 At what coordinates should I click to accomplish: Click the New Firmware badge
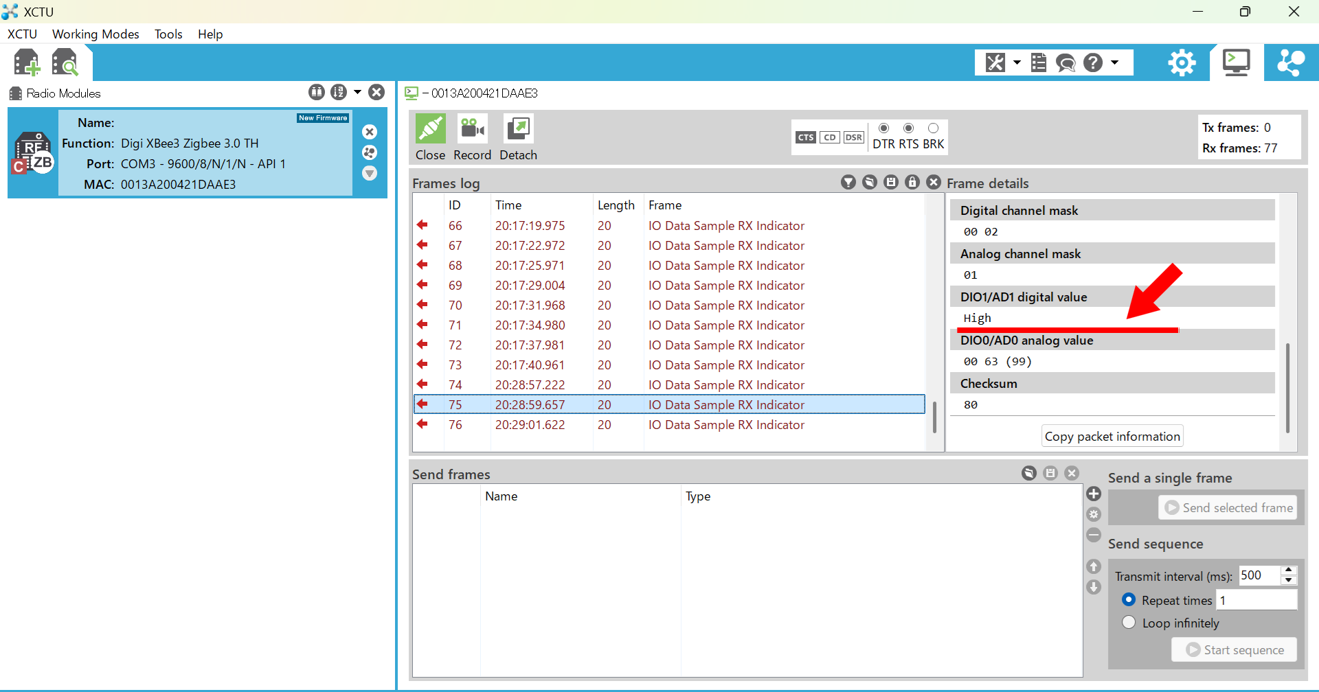pyautogui.click(x=323, y=118)
